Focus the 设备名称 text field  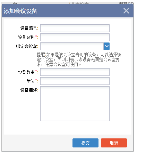[75, 37]
